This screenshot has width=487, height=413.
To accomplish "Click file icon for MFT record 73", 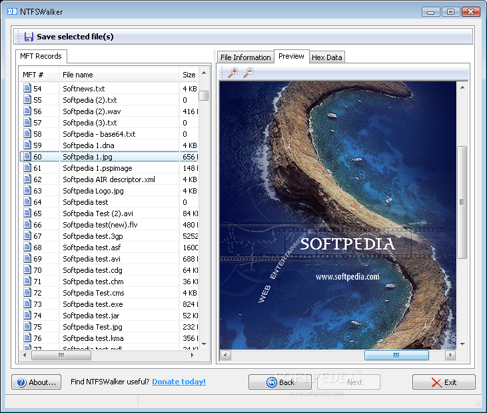I will click(x=27, y=304).
